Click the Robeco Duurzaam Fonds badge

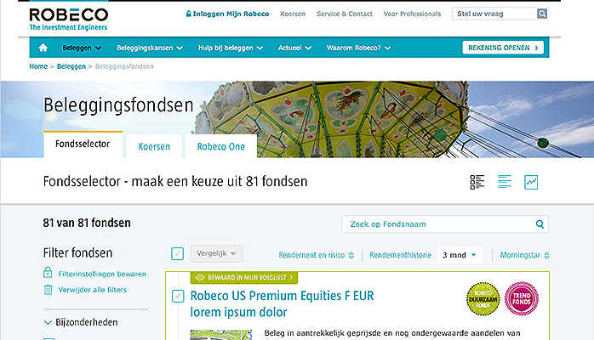[483, 299]
